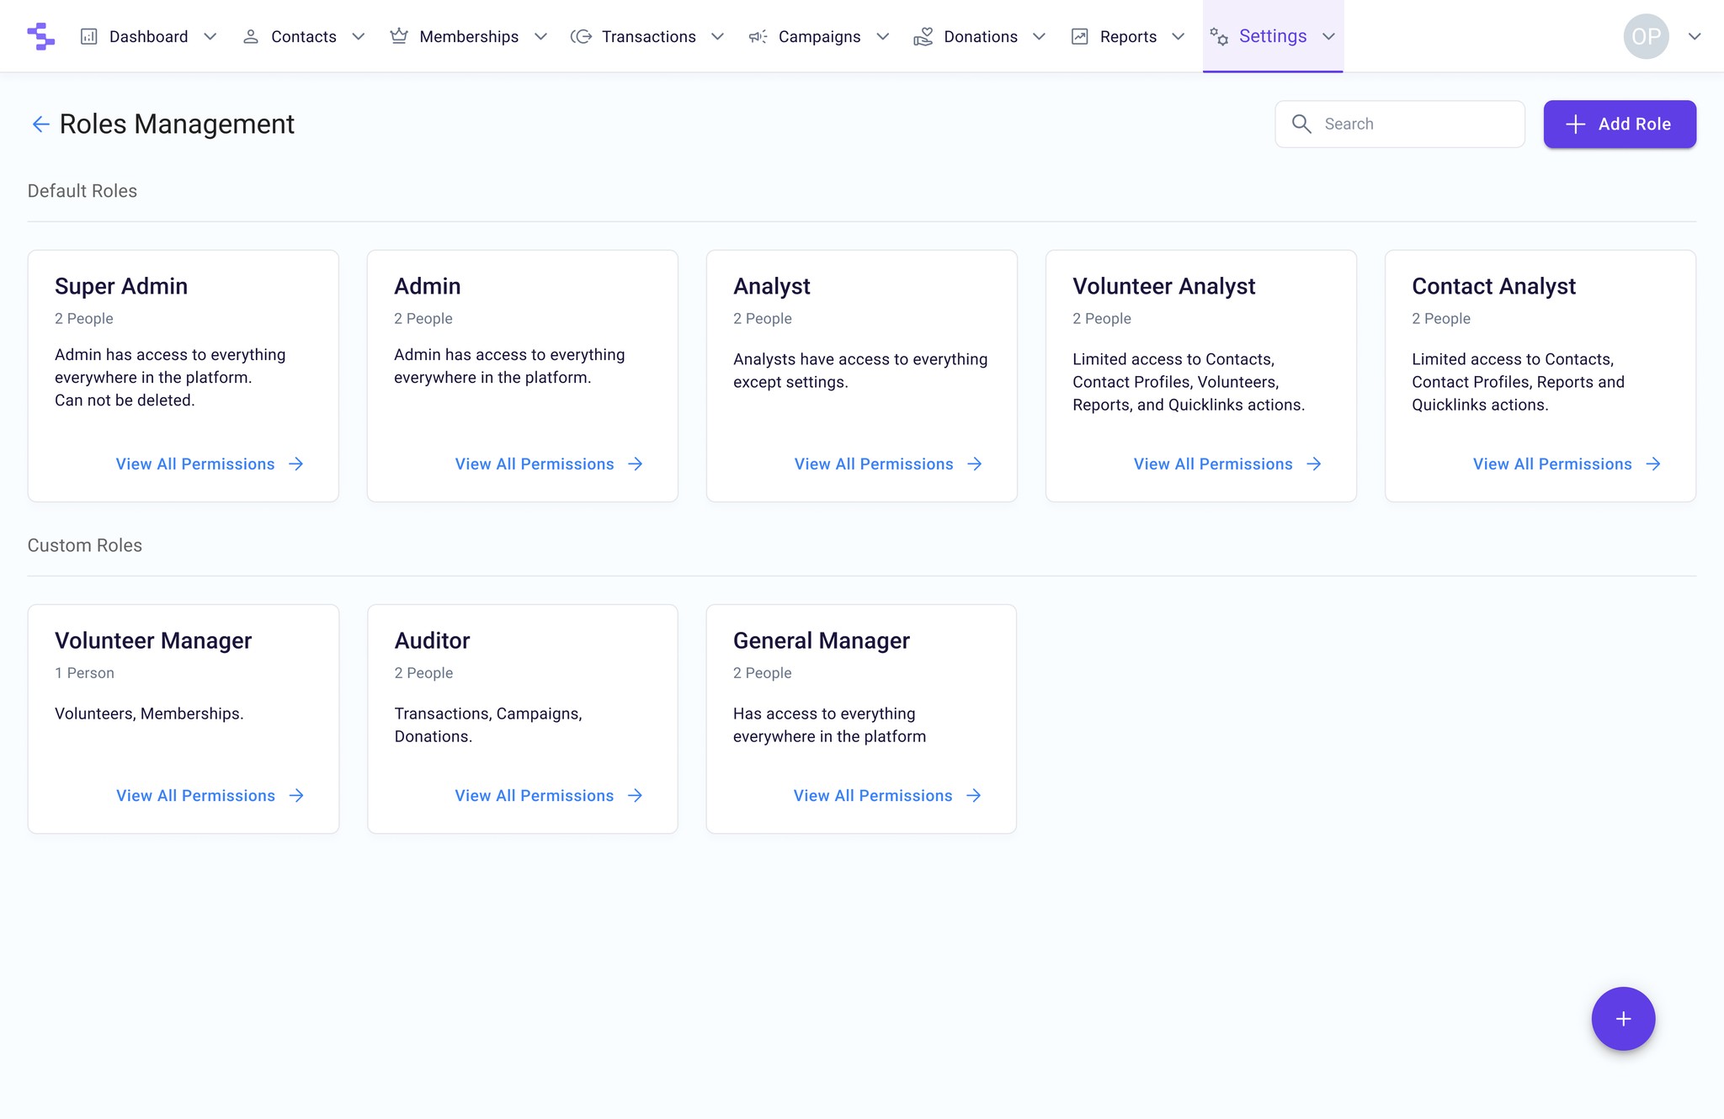Image resolution: width=1724 pixels, height=1119 pixels.
Task: Select the Super Admin card title
Action: [x=121, y=287]
